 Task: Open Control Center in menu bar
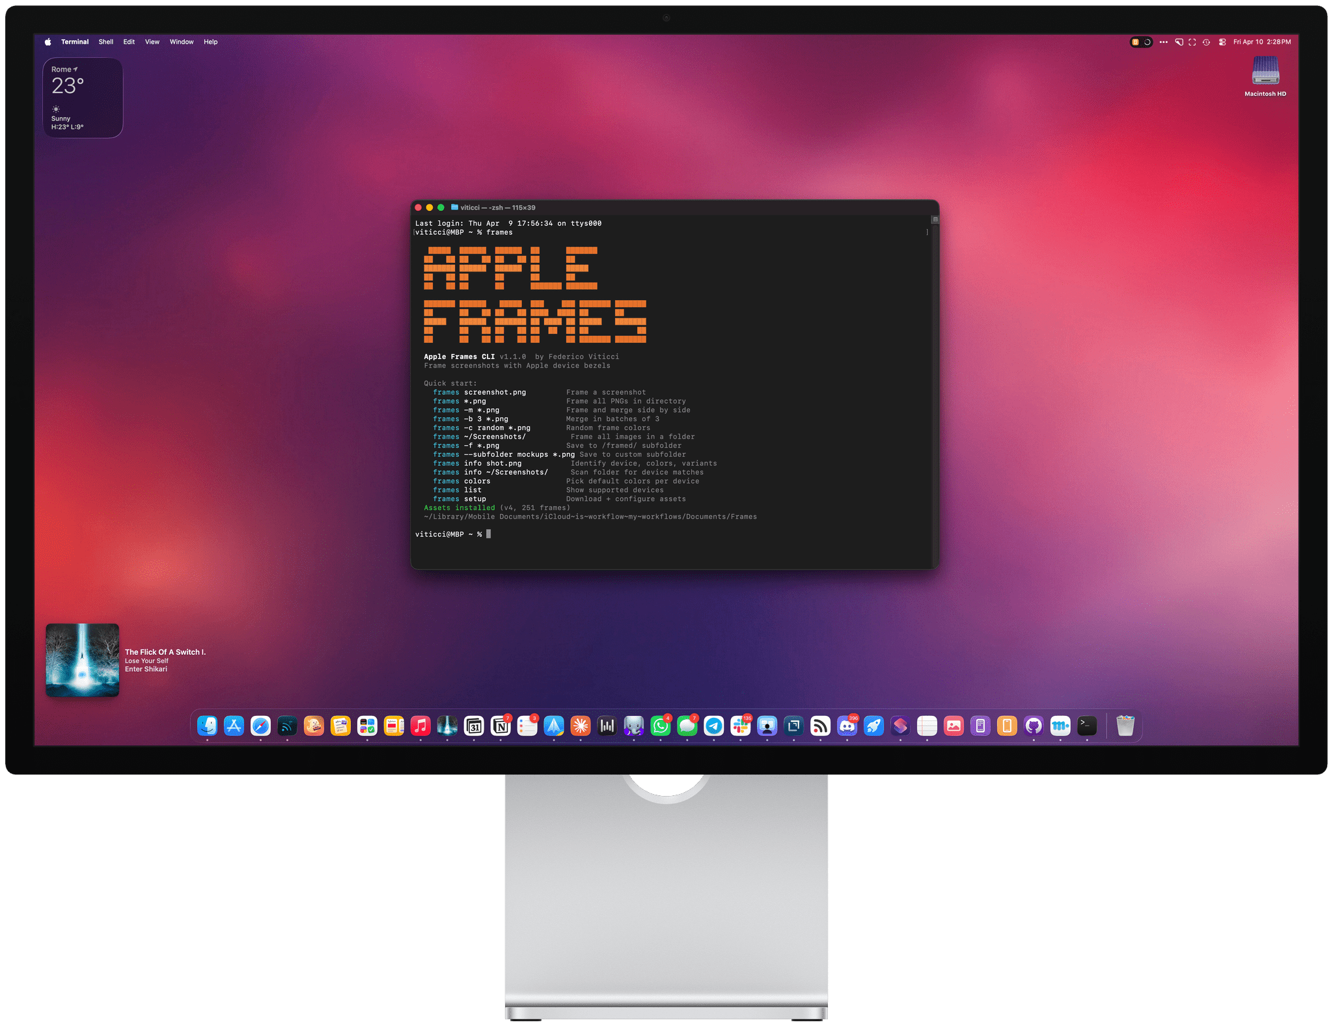tap(1222, 42)
